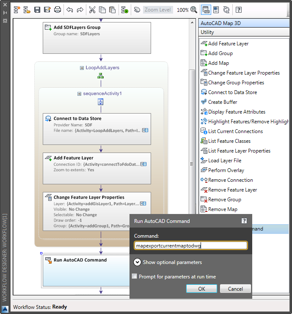Choose Add Map activity

coord(215,63)
